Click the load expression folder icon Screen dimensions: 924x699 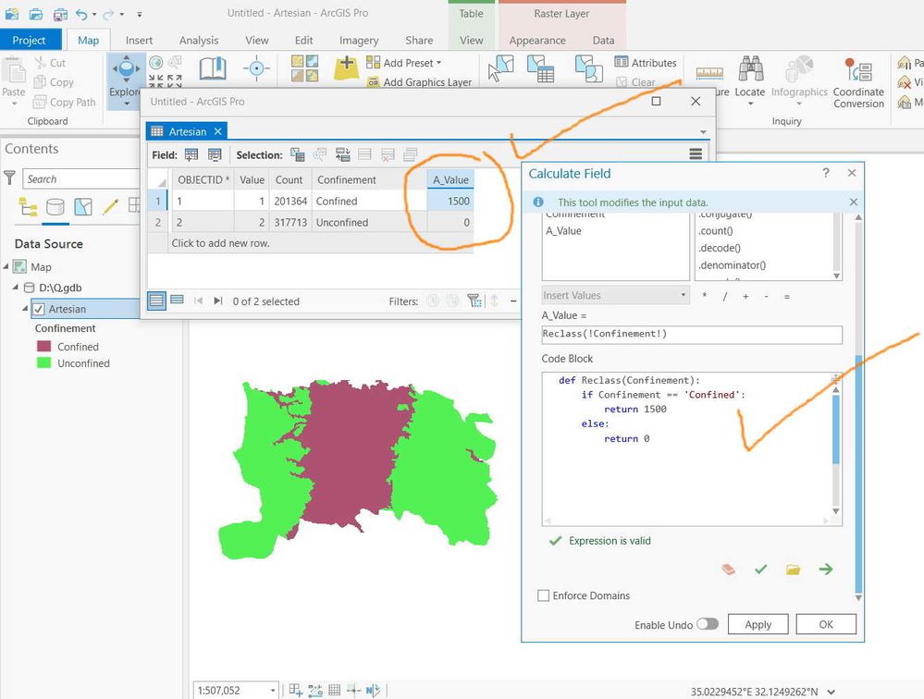pos(794,570)
